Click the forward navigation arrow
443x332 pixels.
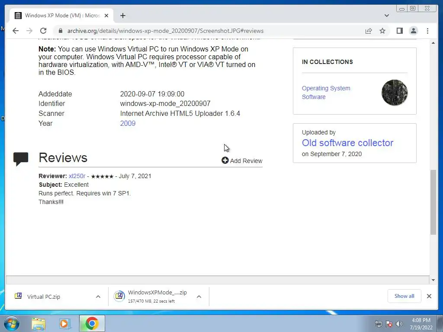coord(29,31)
